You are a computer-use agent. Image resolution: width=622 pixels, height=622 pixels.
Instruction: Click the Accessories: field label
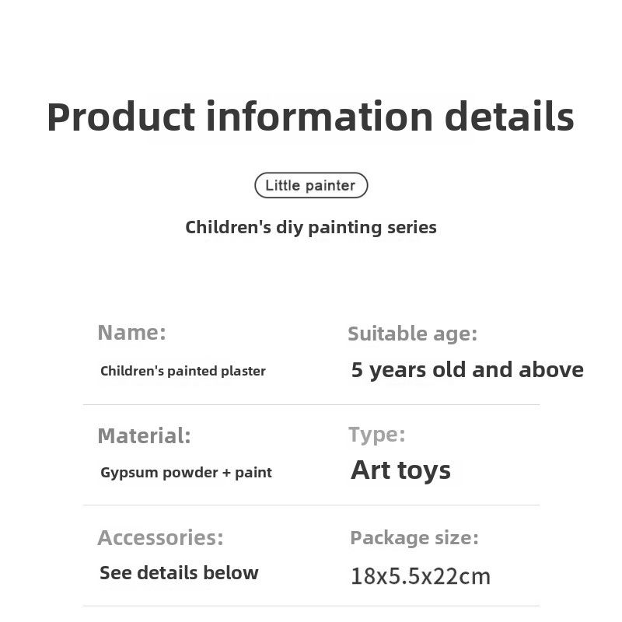click(x=160, y=537)
